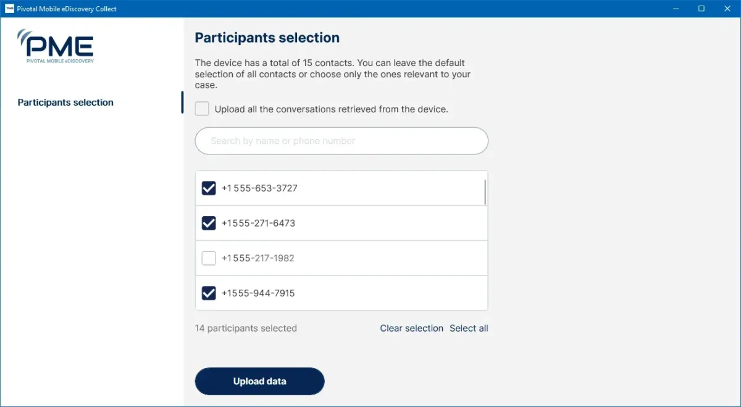Click the 'Participants selection' page heading

tap(267, 38)
